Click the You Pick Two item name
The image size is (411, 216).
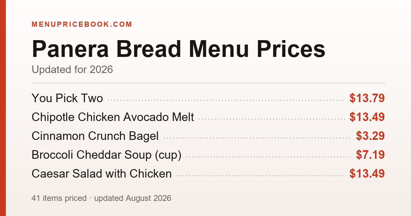[67, 98]
